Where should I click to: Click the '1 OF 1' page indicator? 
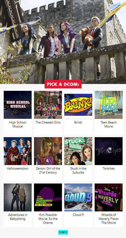tap(63, 232)
